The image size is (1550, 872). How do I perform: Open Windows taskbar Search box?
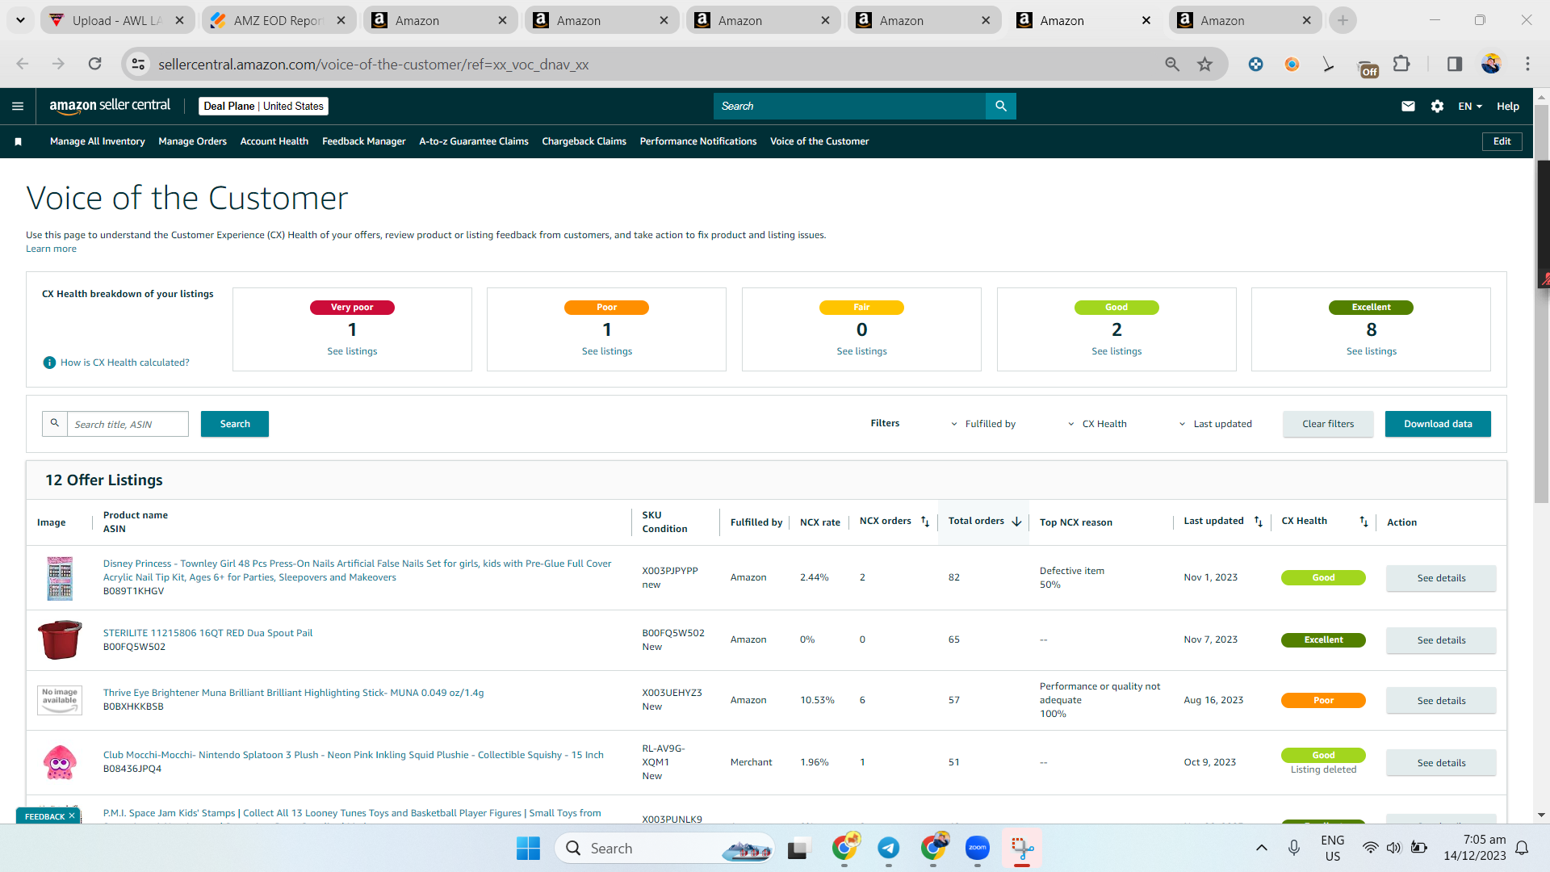coord(665,848)
